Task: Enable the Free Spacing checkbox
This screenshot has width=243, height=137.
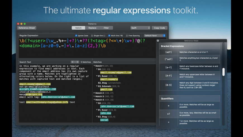Action: (127, 36)
